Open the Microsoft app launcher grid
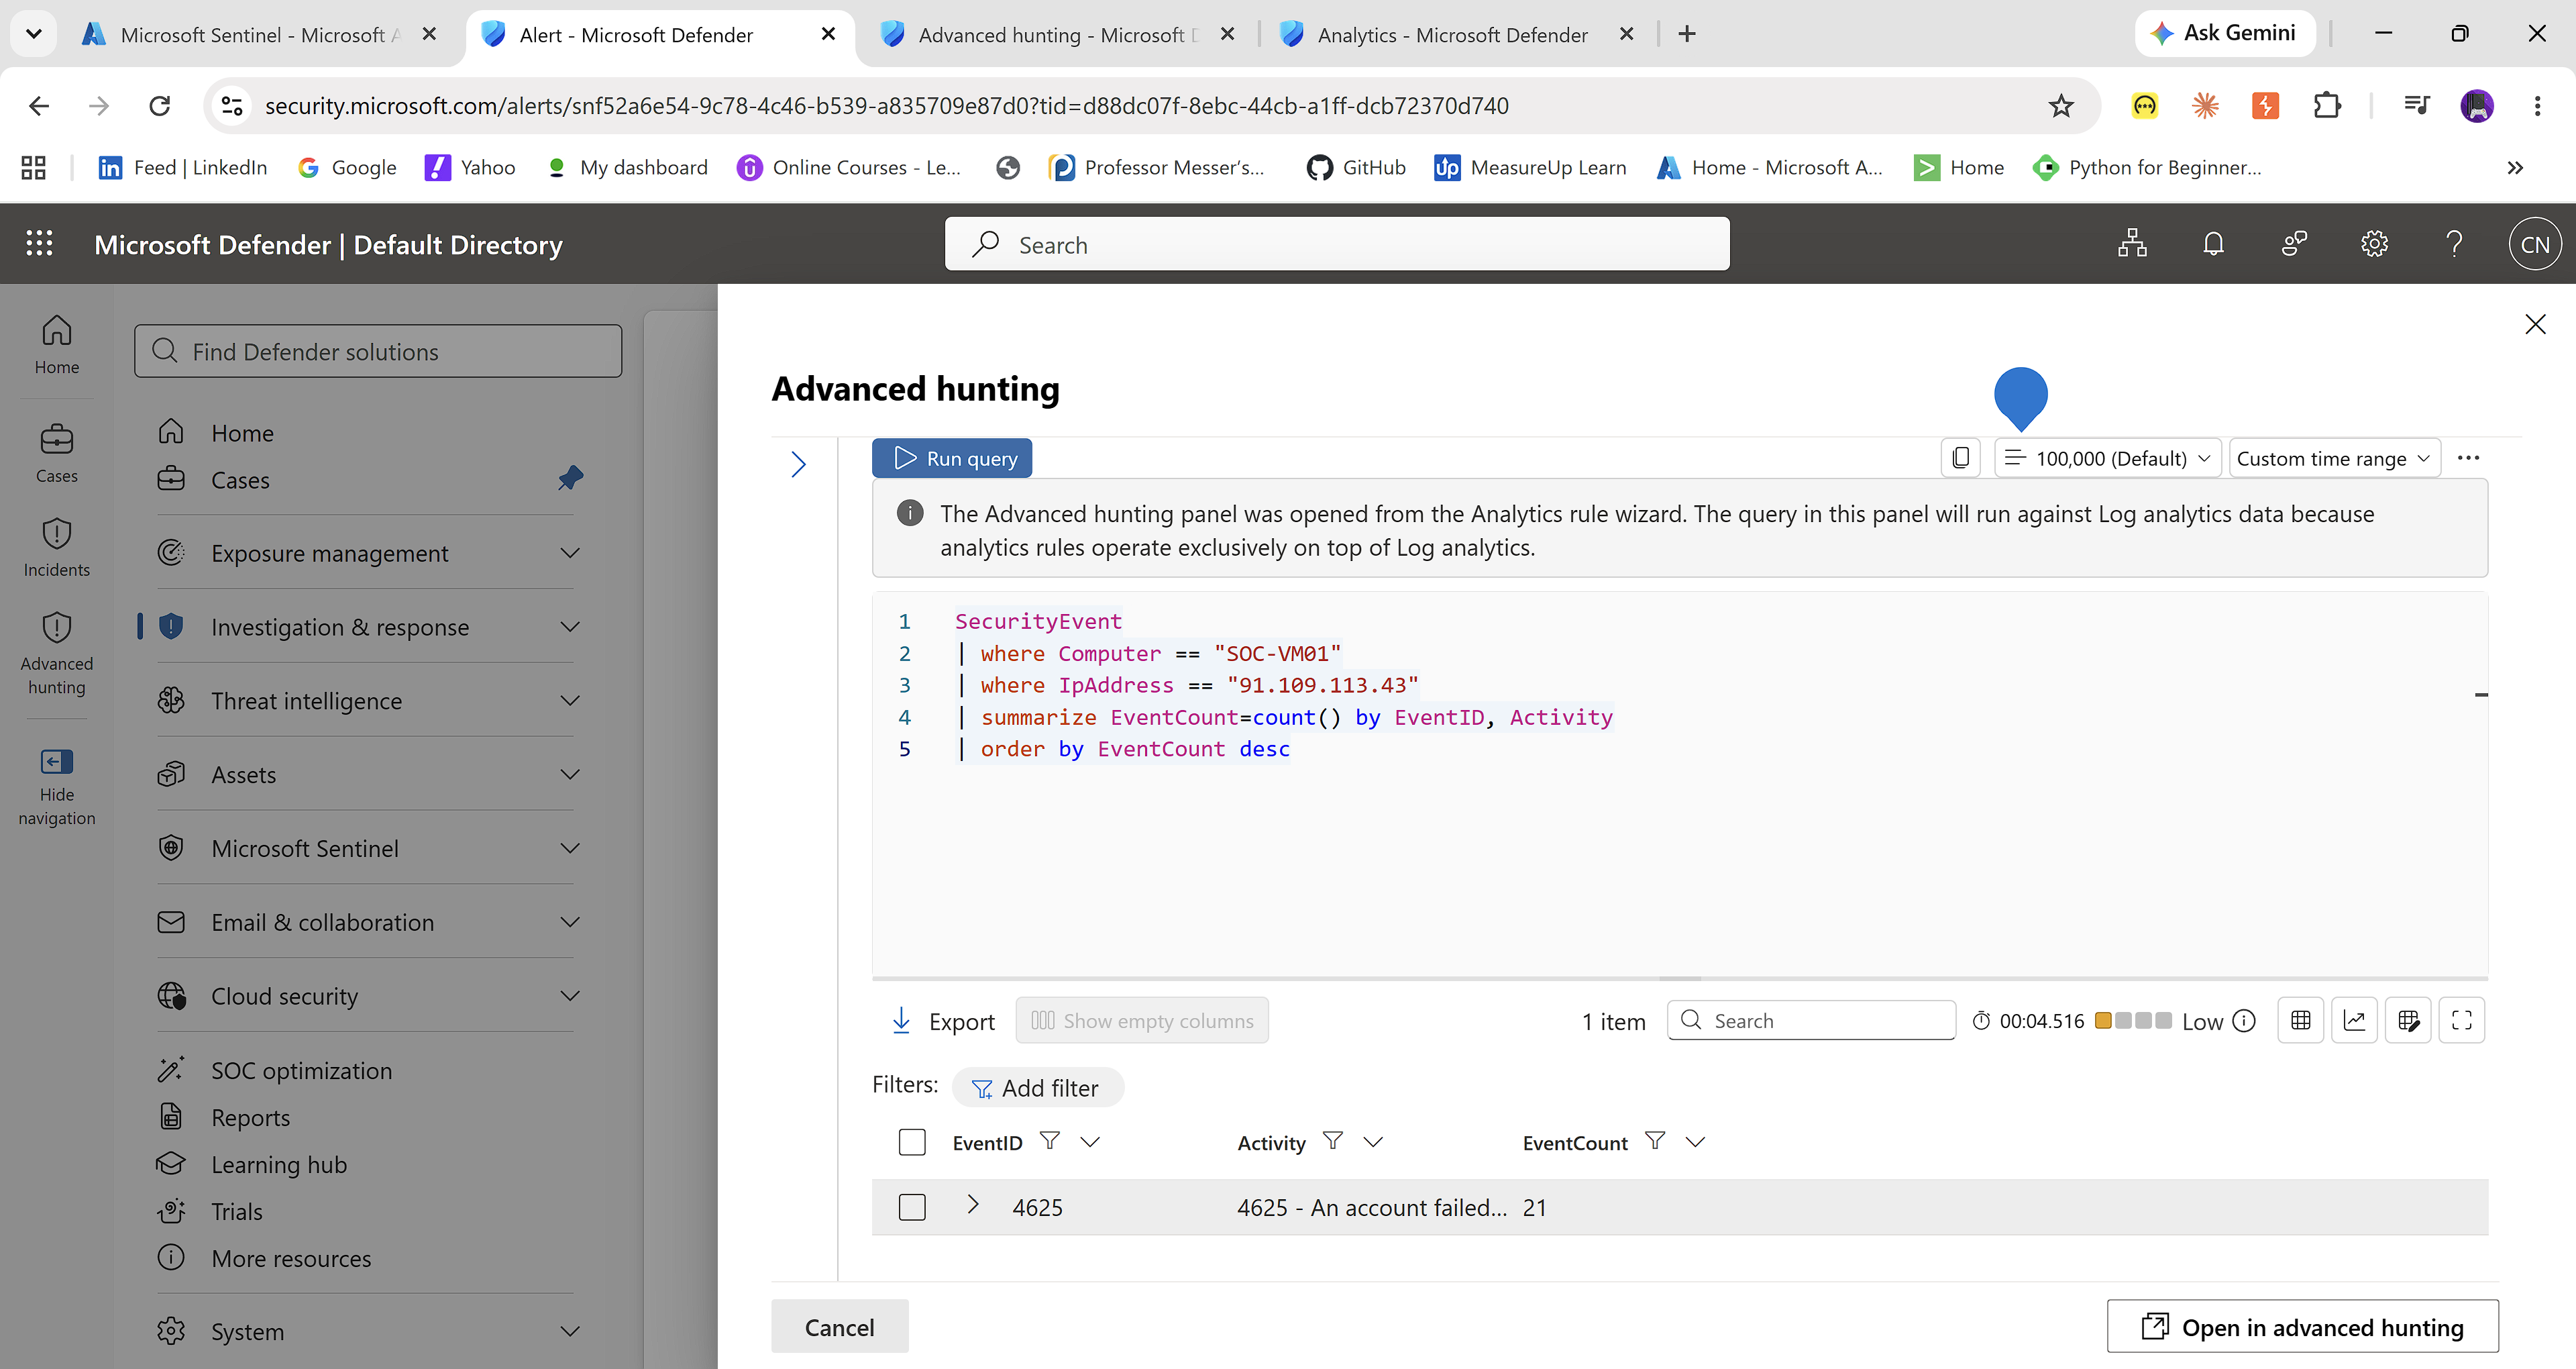The width and height of the screenshot is (2576, 1369). point(39,244)
